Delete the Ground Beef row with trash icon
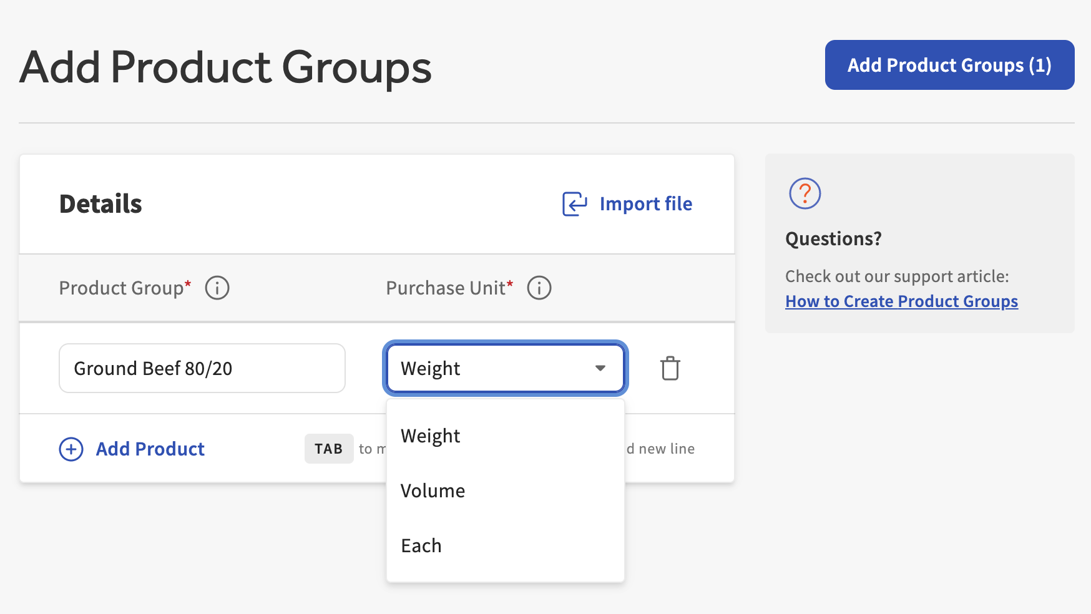 [670, 368]
